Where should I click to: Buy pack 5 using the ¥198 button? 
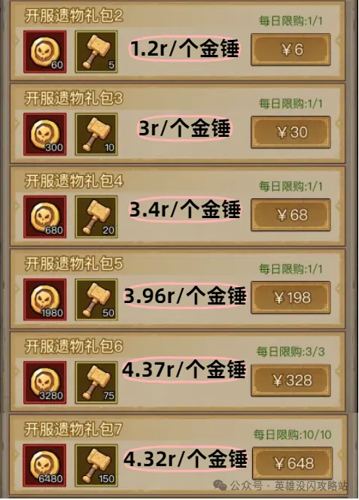(291, 298)
